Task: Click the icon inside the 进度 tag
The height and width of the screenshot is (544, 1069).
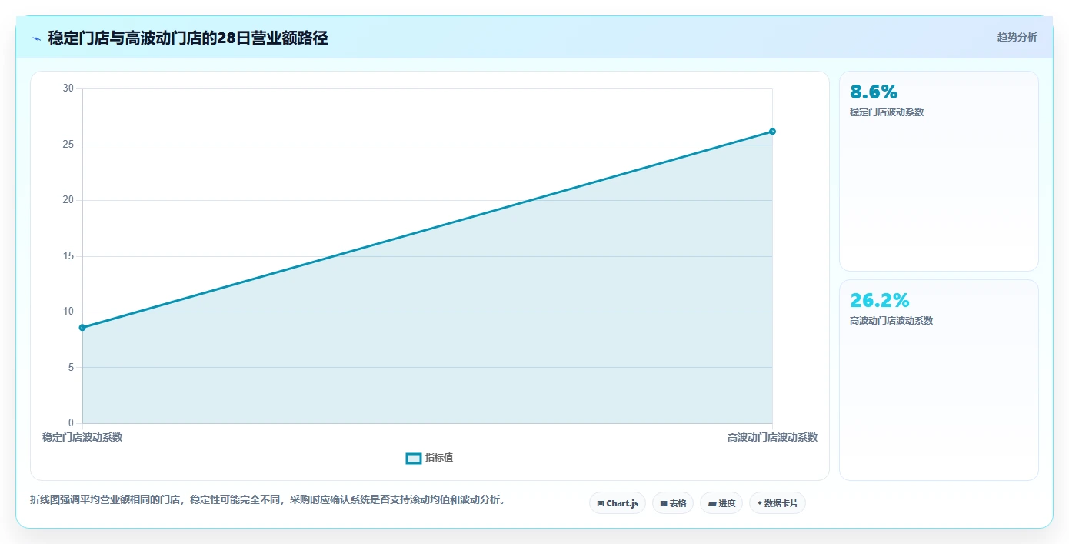Action: pos(712,504)
